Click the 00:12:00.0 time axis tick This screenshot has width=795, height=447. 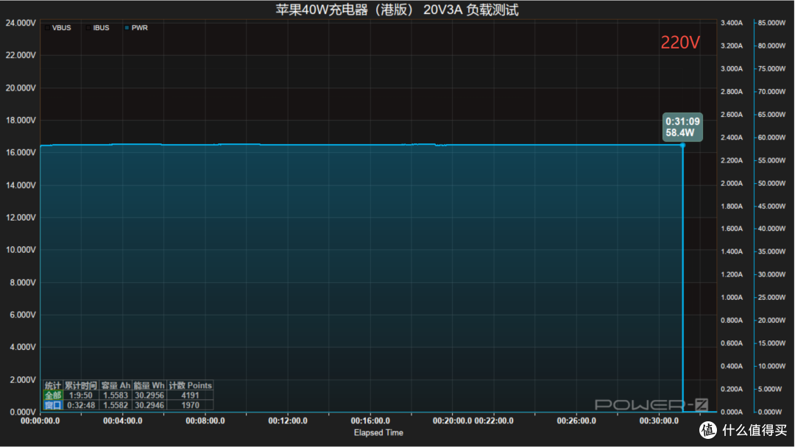pyautogui.click(x=288, y=421)
